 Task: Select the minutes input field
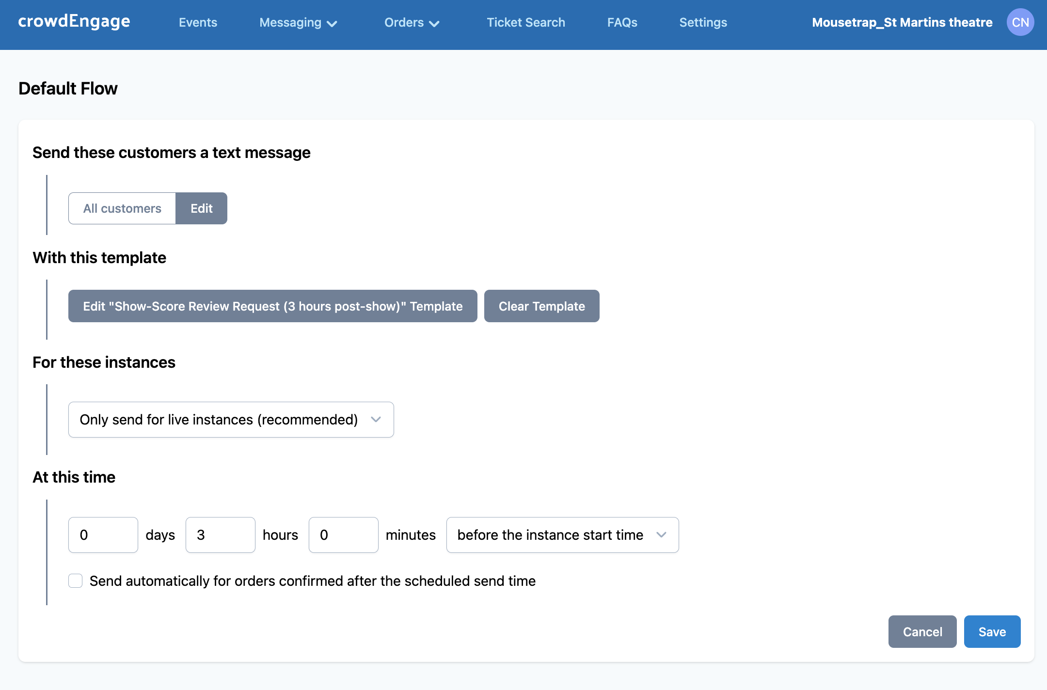pos(343,535)
